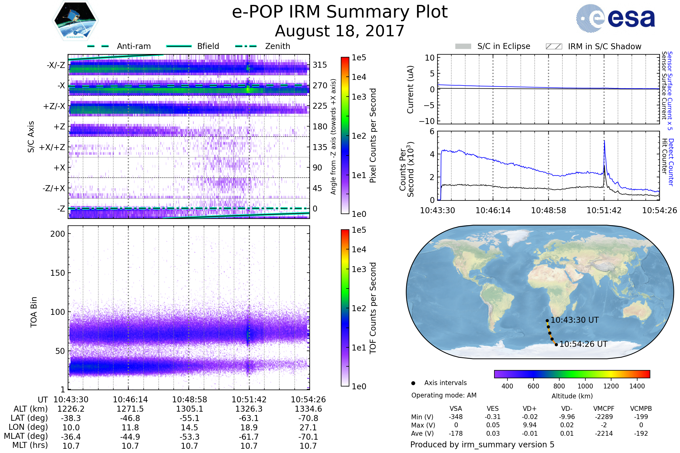Click the Axis intervals black dot marker
The width and height of the screenshot is (680, 453).
click(413, 383)
